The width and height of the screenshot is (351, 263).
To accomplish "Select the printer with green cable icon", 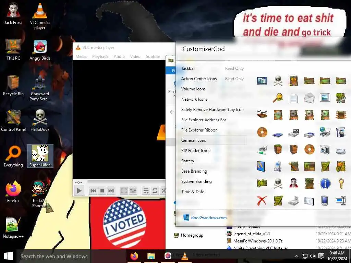I will tap(262, 149).
